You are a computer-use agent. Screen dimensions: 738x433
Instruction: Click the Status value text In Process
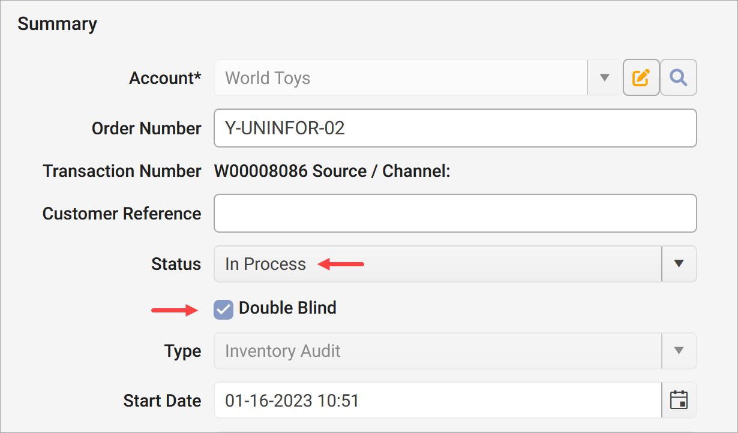coord(265,263)
